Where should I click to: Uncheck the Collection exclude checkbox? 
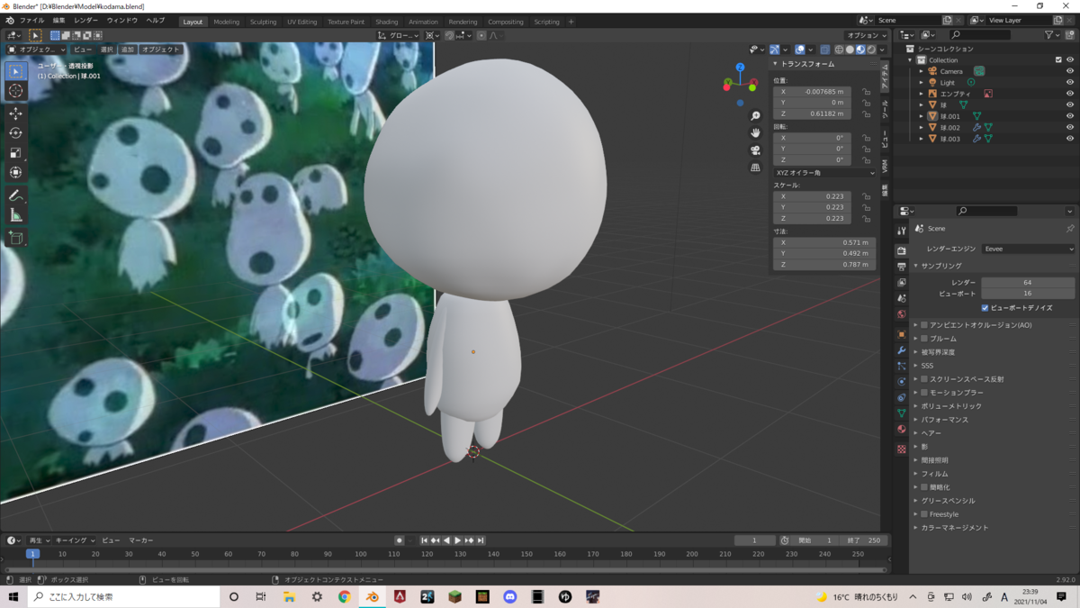(x=1058, y=60)
